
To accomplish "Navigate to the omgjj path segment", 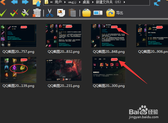I will (x=72, y=2).
